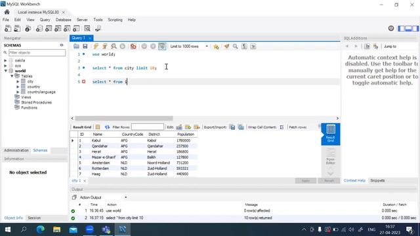
Task: Execute the statement under cursor icon
Action: (x=105, y=47)
